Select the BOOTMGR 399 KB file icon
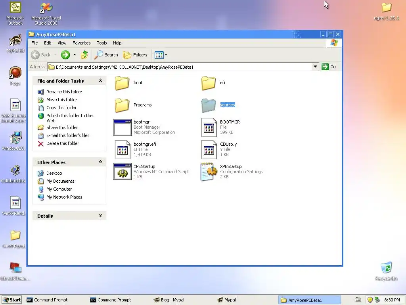 [x=209, y=127]
